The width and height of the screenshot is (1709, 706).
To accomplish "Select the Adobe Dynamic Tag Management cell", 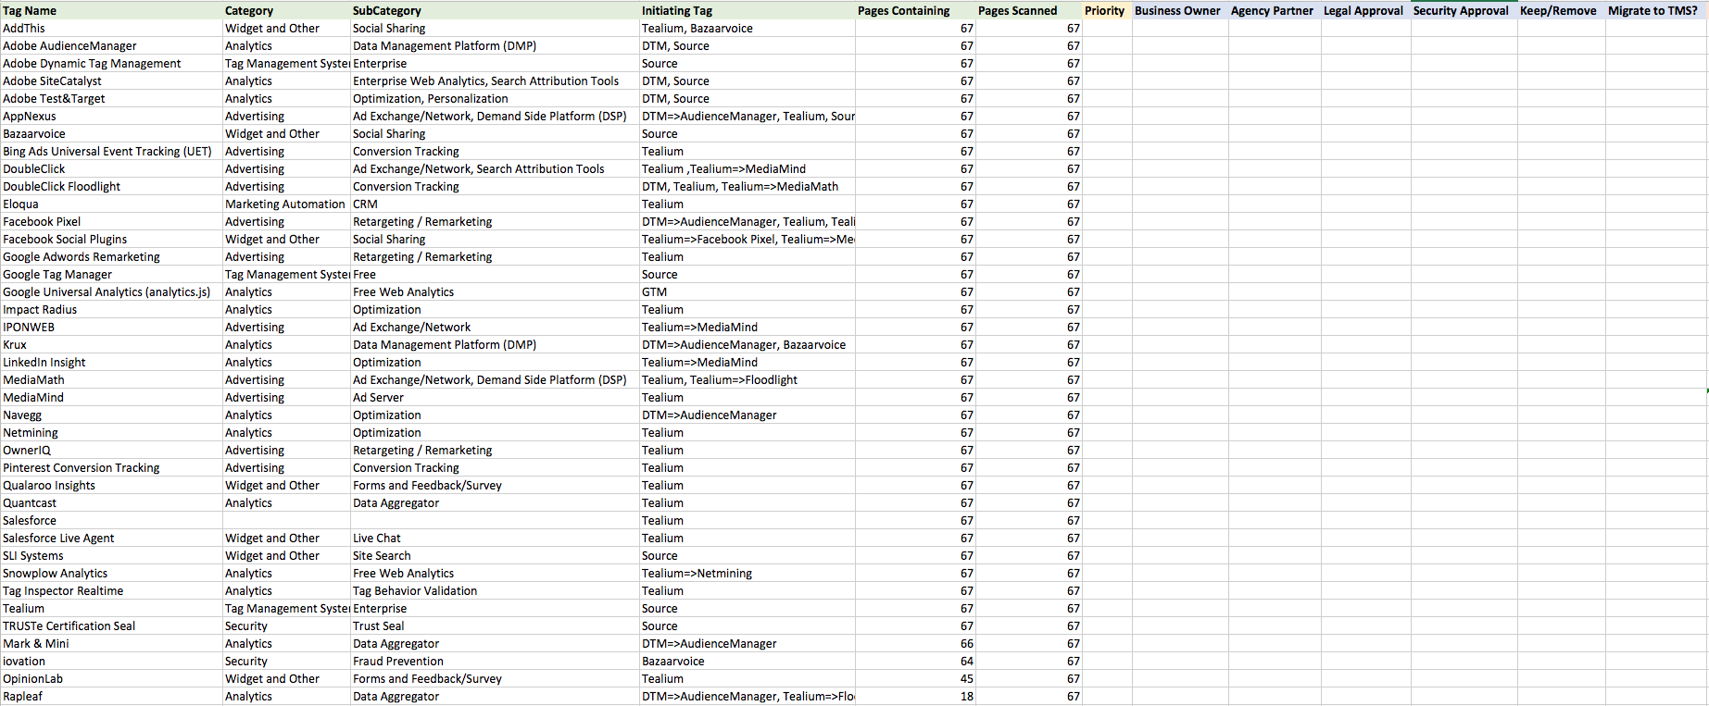I will point(111,63).
